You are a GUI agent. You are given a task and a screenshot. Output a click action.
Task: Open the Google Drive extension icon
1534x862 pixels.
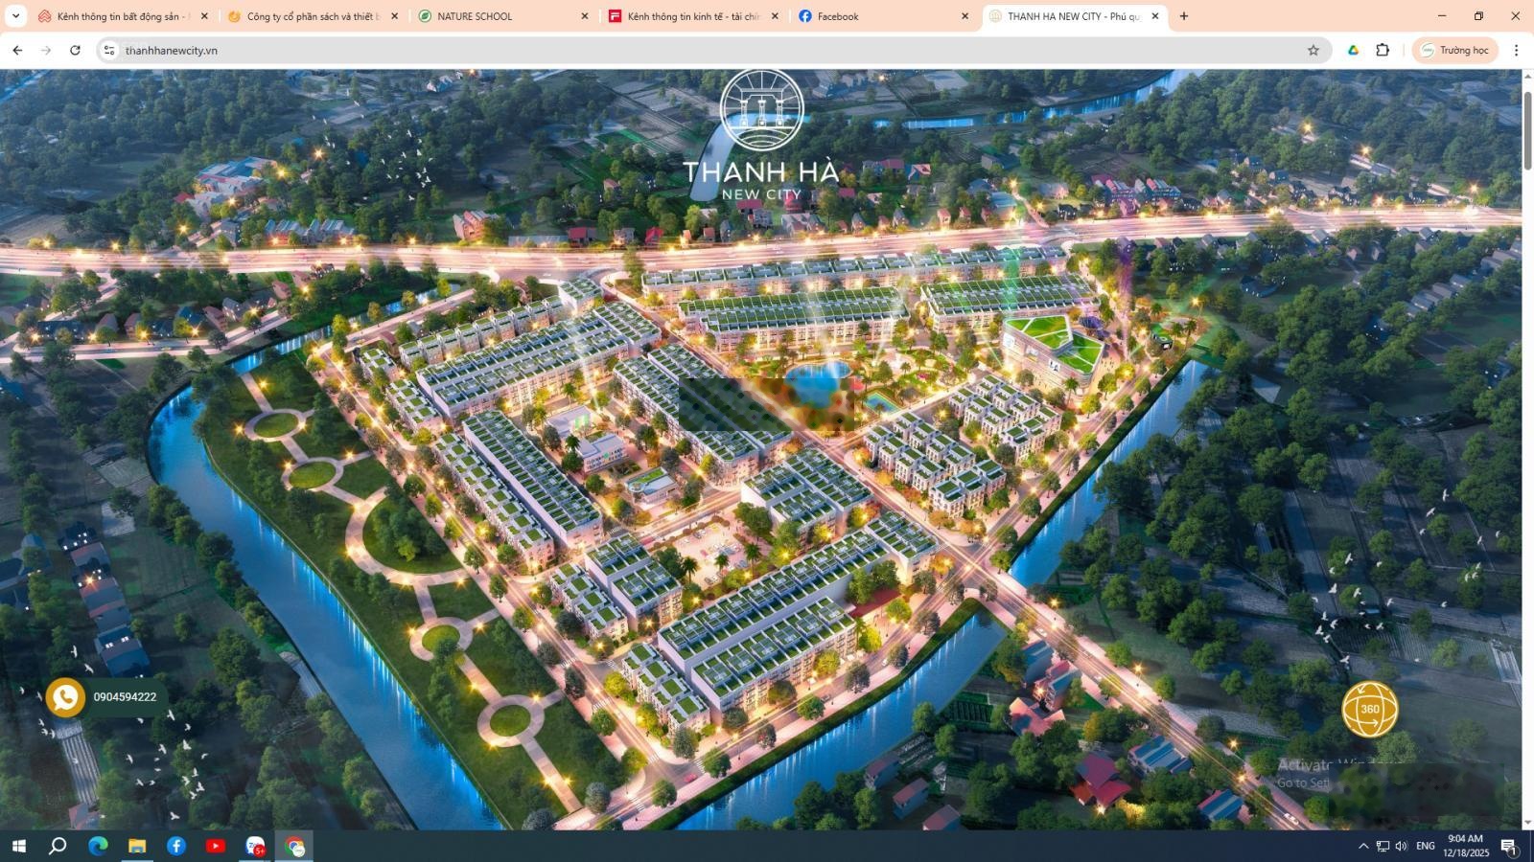click(1353, 50)
